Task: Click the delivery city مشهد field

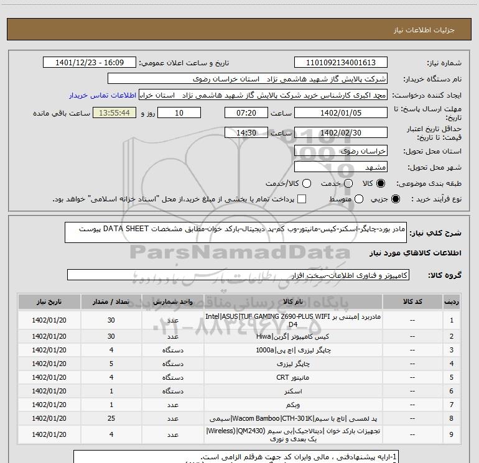Action: click(340, 167)
